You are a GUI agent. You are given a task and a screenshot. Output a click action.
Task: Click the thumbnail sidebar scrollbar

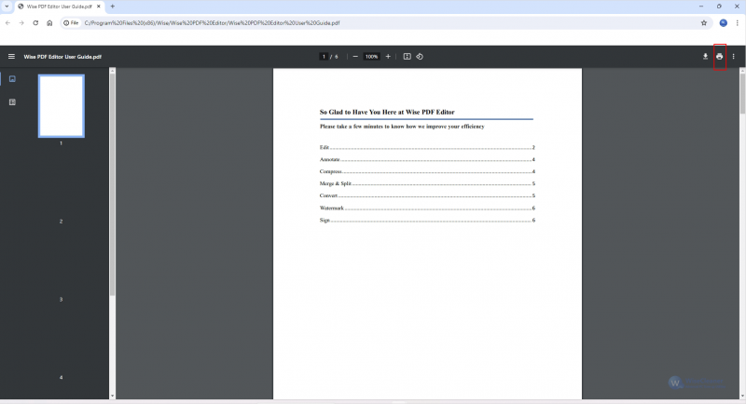click(x=112, y=185)
